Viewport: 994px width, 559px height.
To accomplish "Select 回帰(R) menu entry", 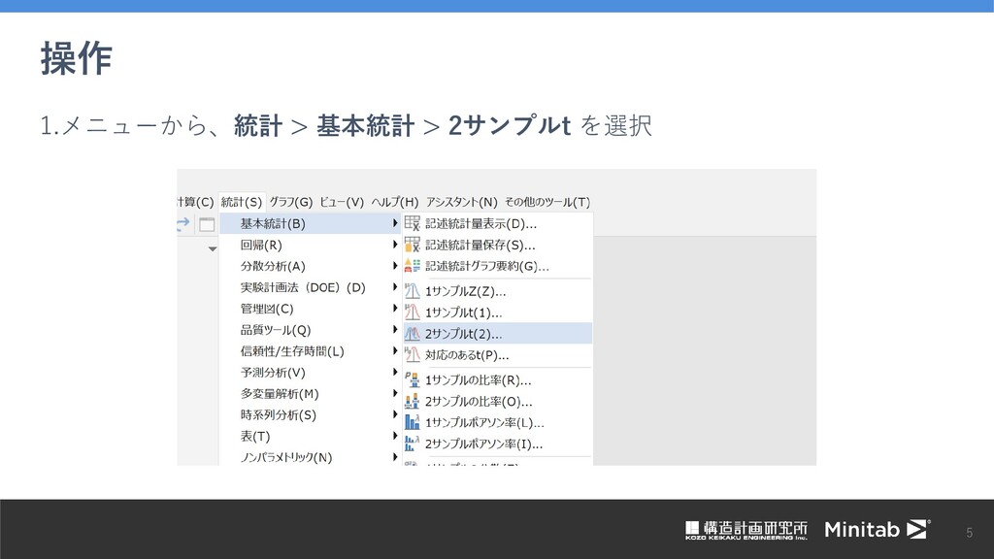I will pyautogui.click(x=310, y=245).
